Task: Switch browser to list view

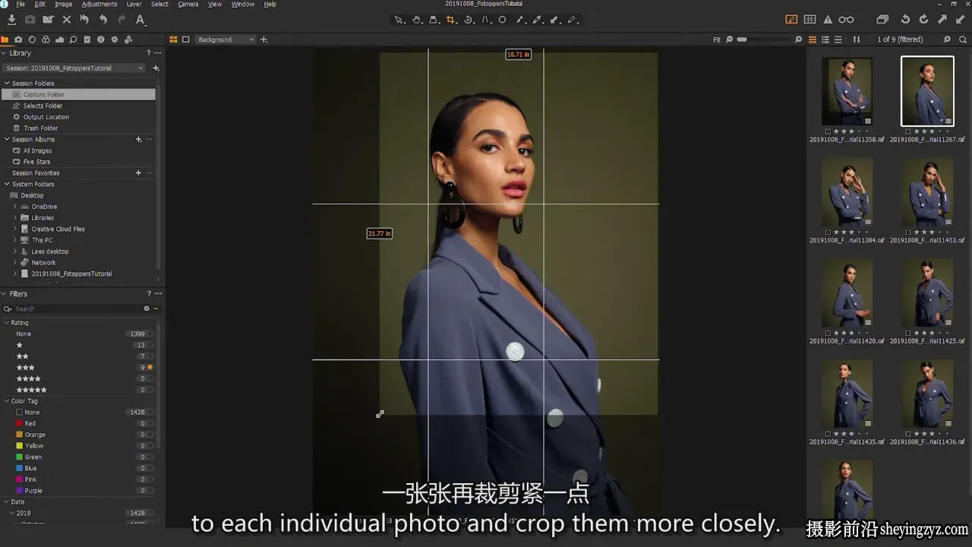Action: (x=825, y=40)
